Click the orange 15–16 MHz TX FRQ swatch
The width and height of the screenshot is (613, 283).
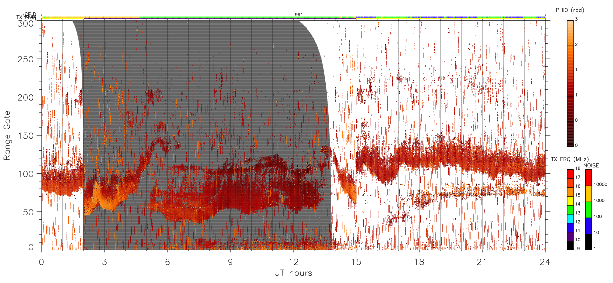coord(570,192)
